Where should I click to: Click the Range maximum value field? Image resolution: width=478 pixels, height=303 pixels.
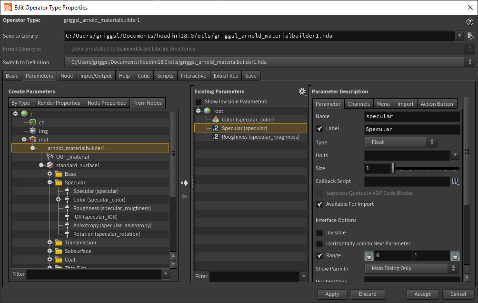431,256
